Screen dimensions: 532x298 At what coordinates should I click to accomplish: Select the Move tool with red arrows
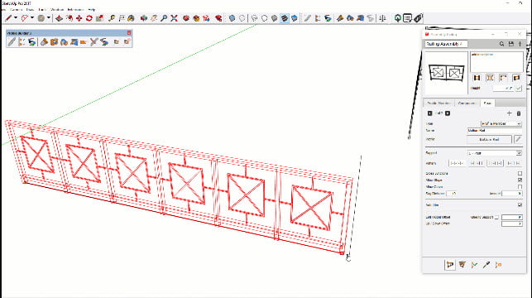pyautogui.click(x=79, y=18)
